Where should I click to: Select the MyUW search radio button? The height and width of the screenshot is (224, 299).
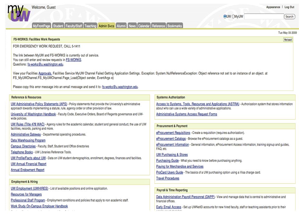(233, 16)
